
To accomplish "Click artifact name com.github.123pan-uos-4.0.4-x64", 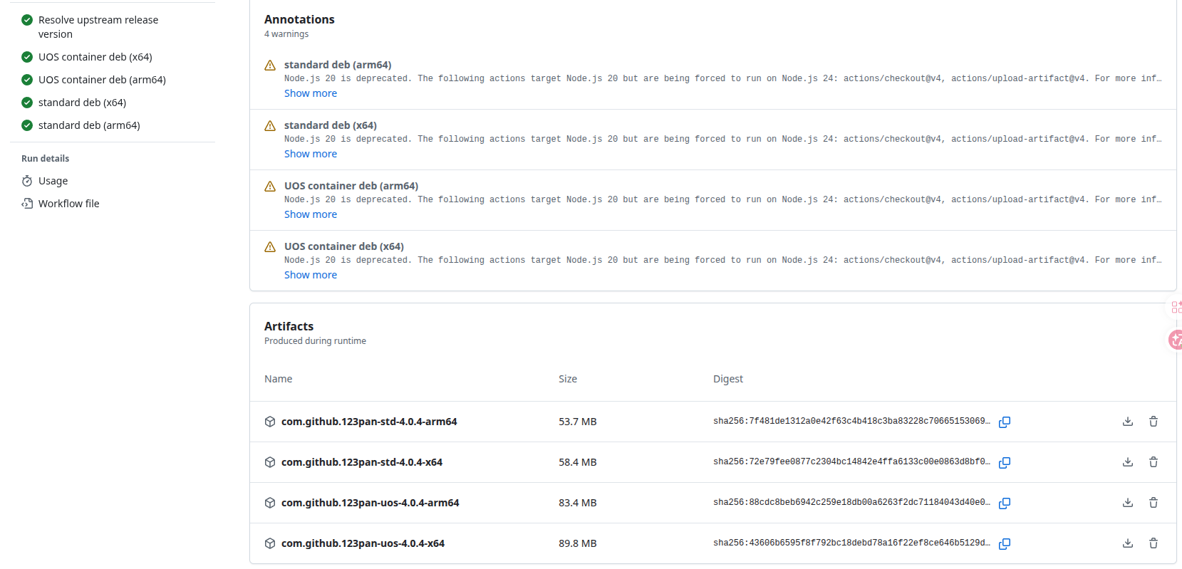I will click(363, 543).
